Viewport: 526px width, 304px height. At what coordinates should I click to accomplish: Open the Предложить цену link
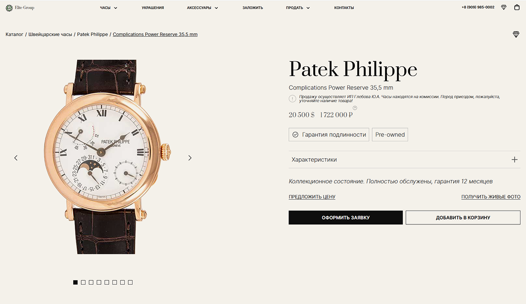(x=312, y=197)
